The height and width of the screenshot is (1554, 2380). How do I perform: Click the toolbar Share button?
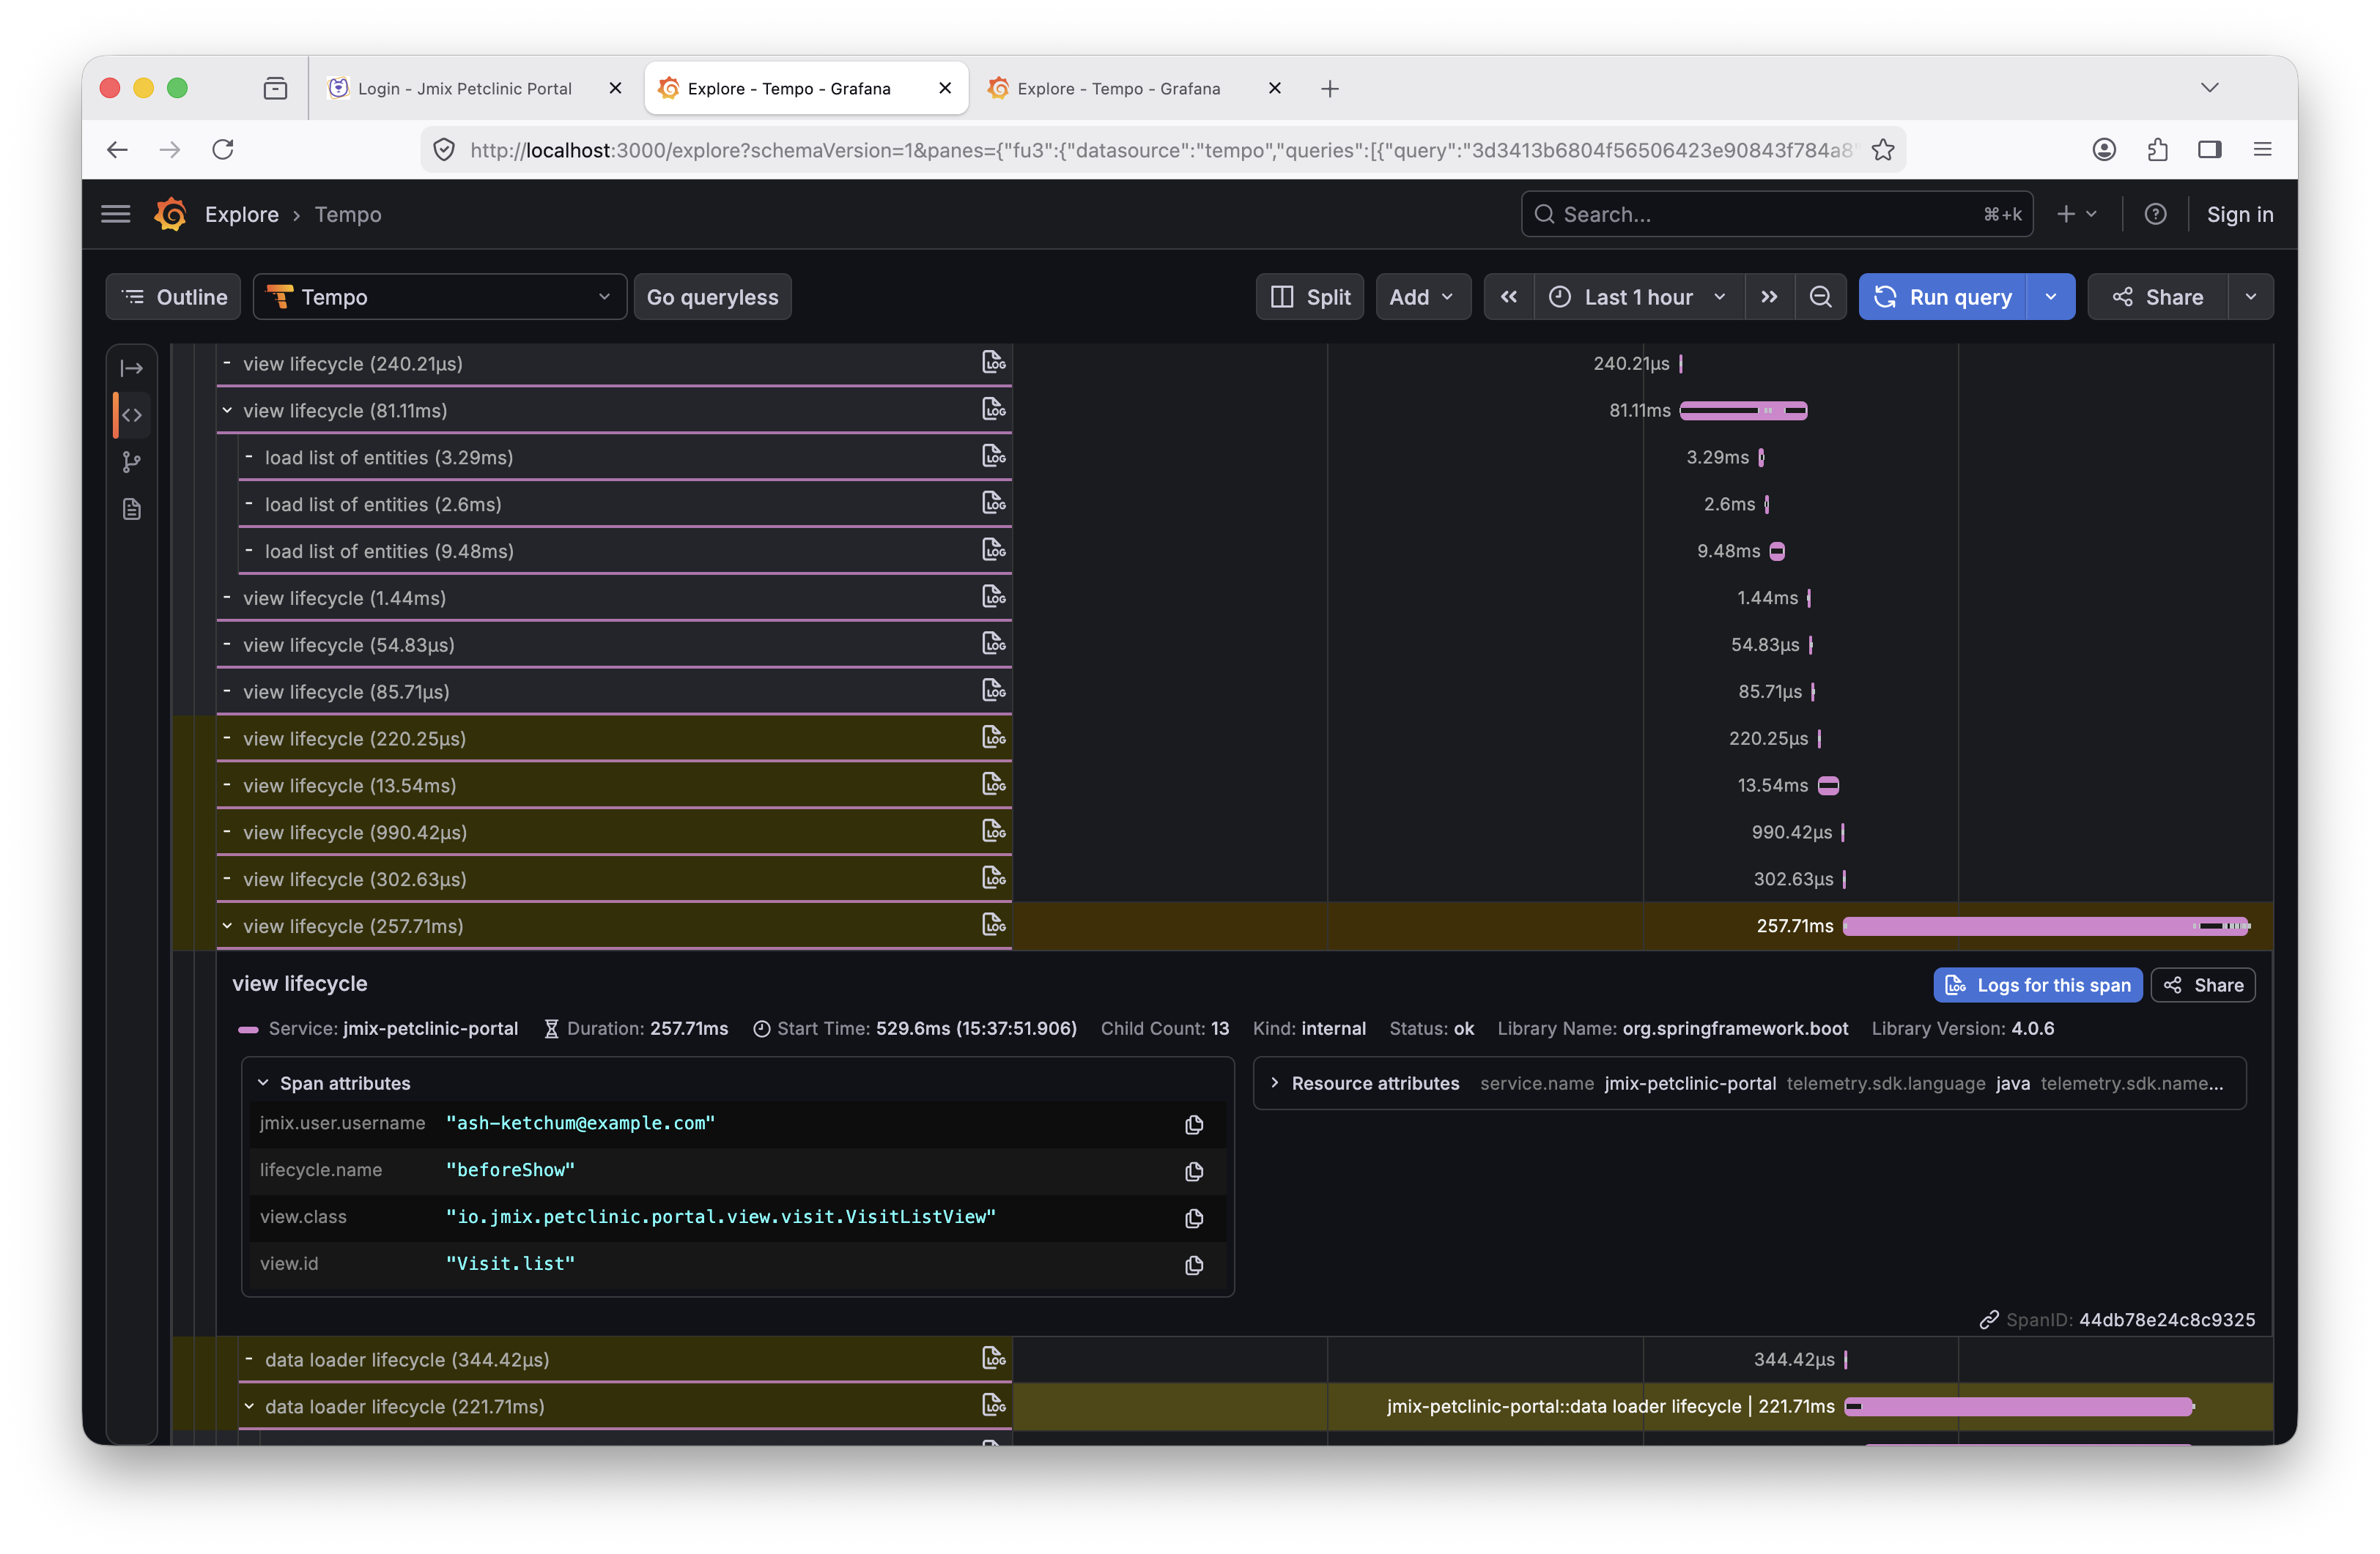point(2158,297)
